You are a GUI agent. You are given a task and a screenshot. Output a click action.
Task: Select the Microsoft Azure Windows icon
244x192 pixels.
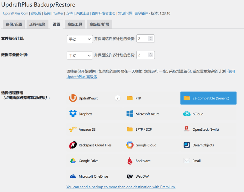point(130,114)
